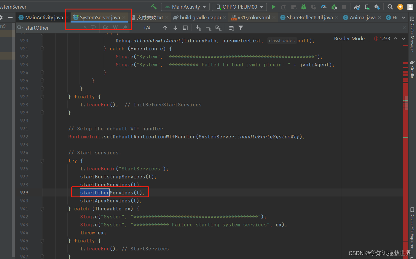
Task: Click the Make Project hammer icon
Action: 154,7
